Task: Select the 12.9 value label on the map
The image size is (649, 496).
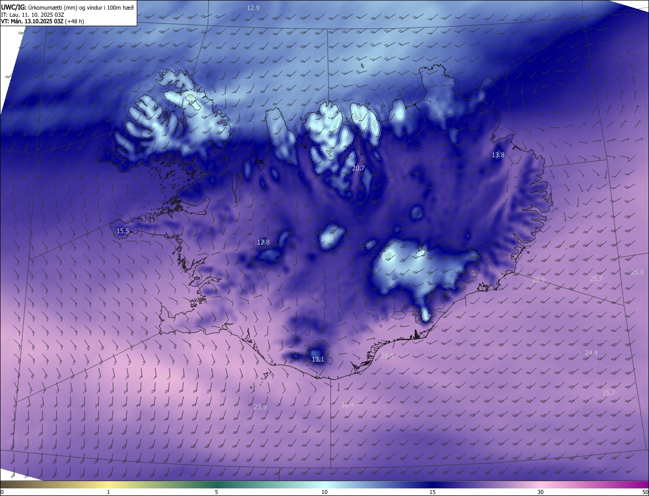Action: (253, 8)
